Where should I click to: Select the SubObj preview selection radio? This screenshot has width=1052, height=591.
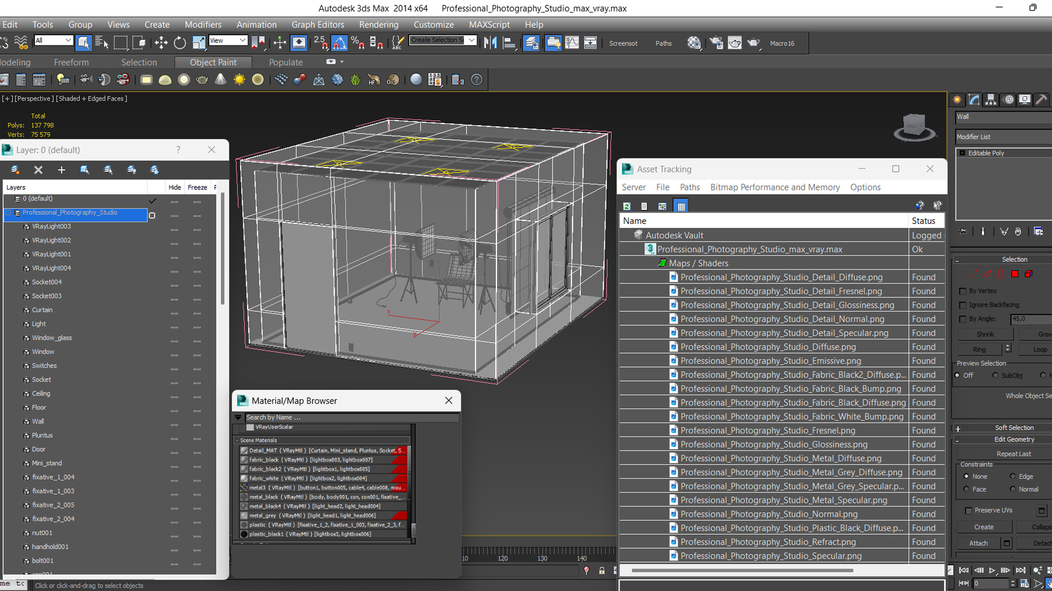coord(995,375)
